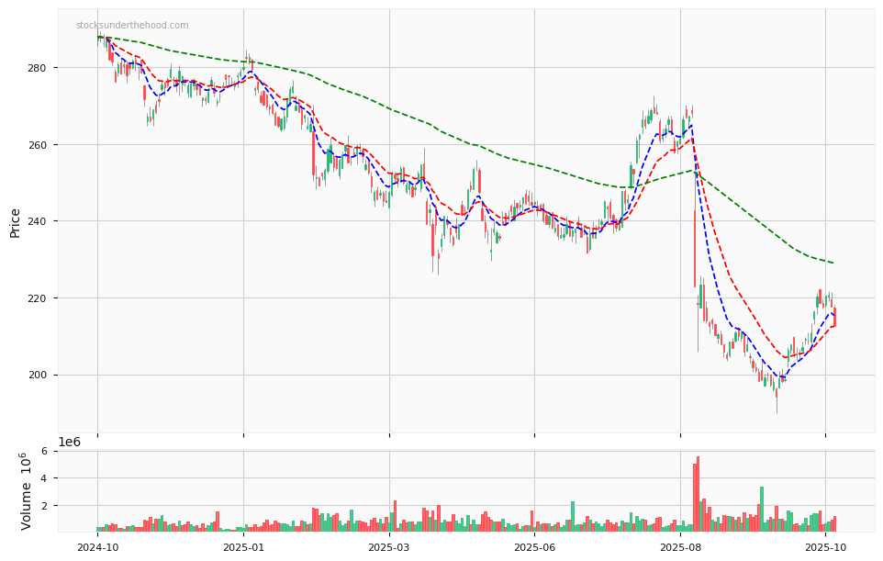Click the stocksunderthehood.com watermark text

(x=132, y=26)
